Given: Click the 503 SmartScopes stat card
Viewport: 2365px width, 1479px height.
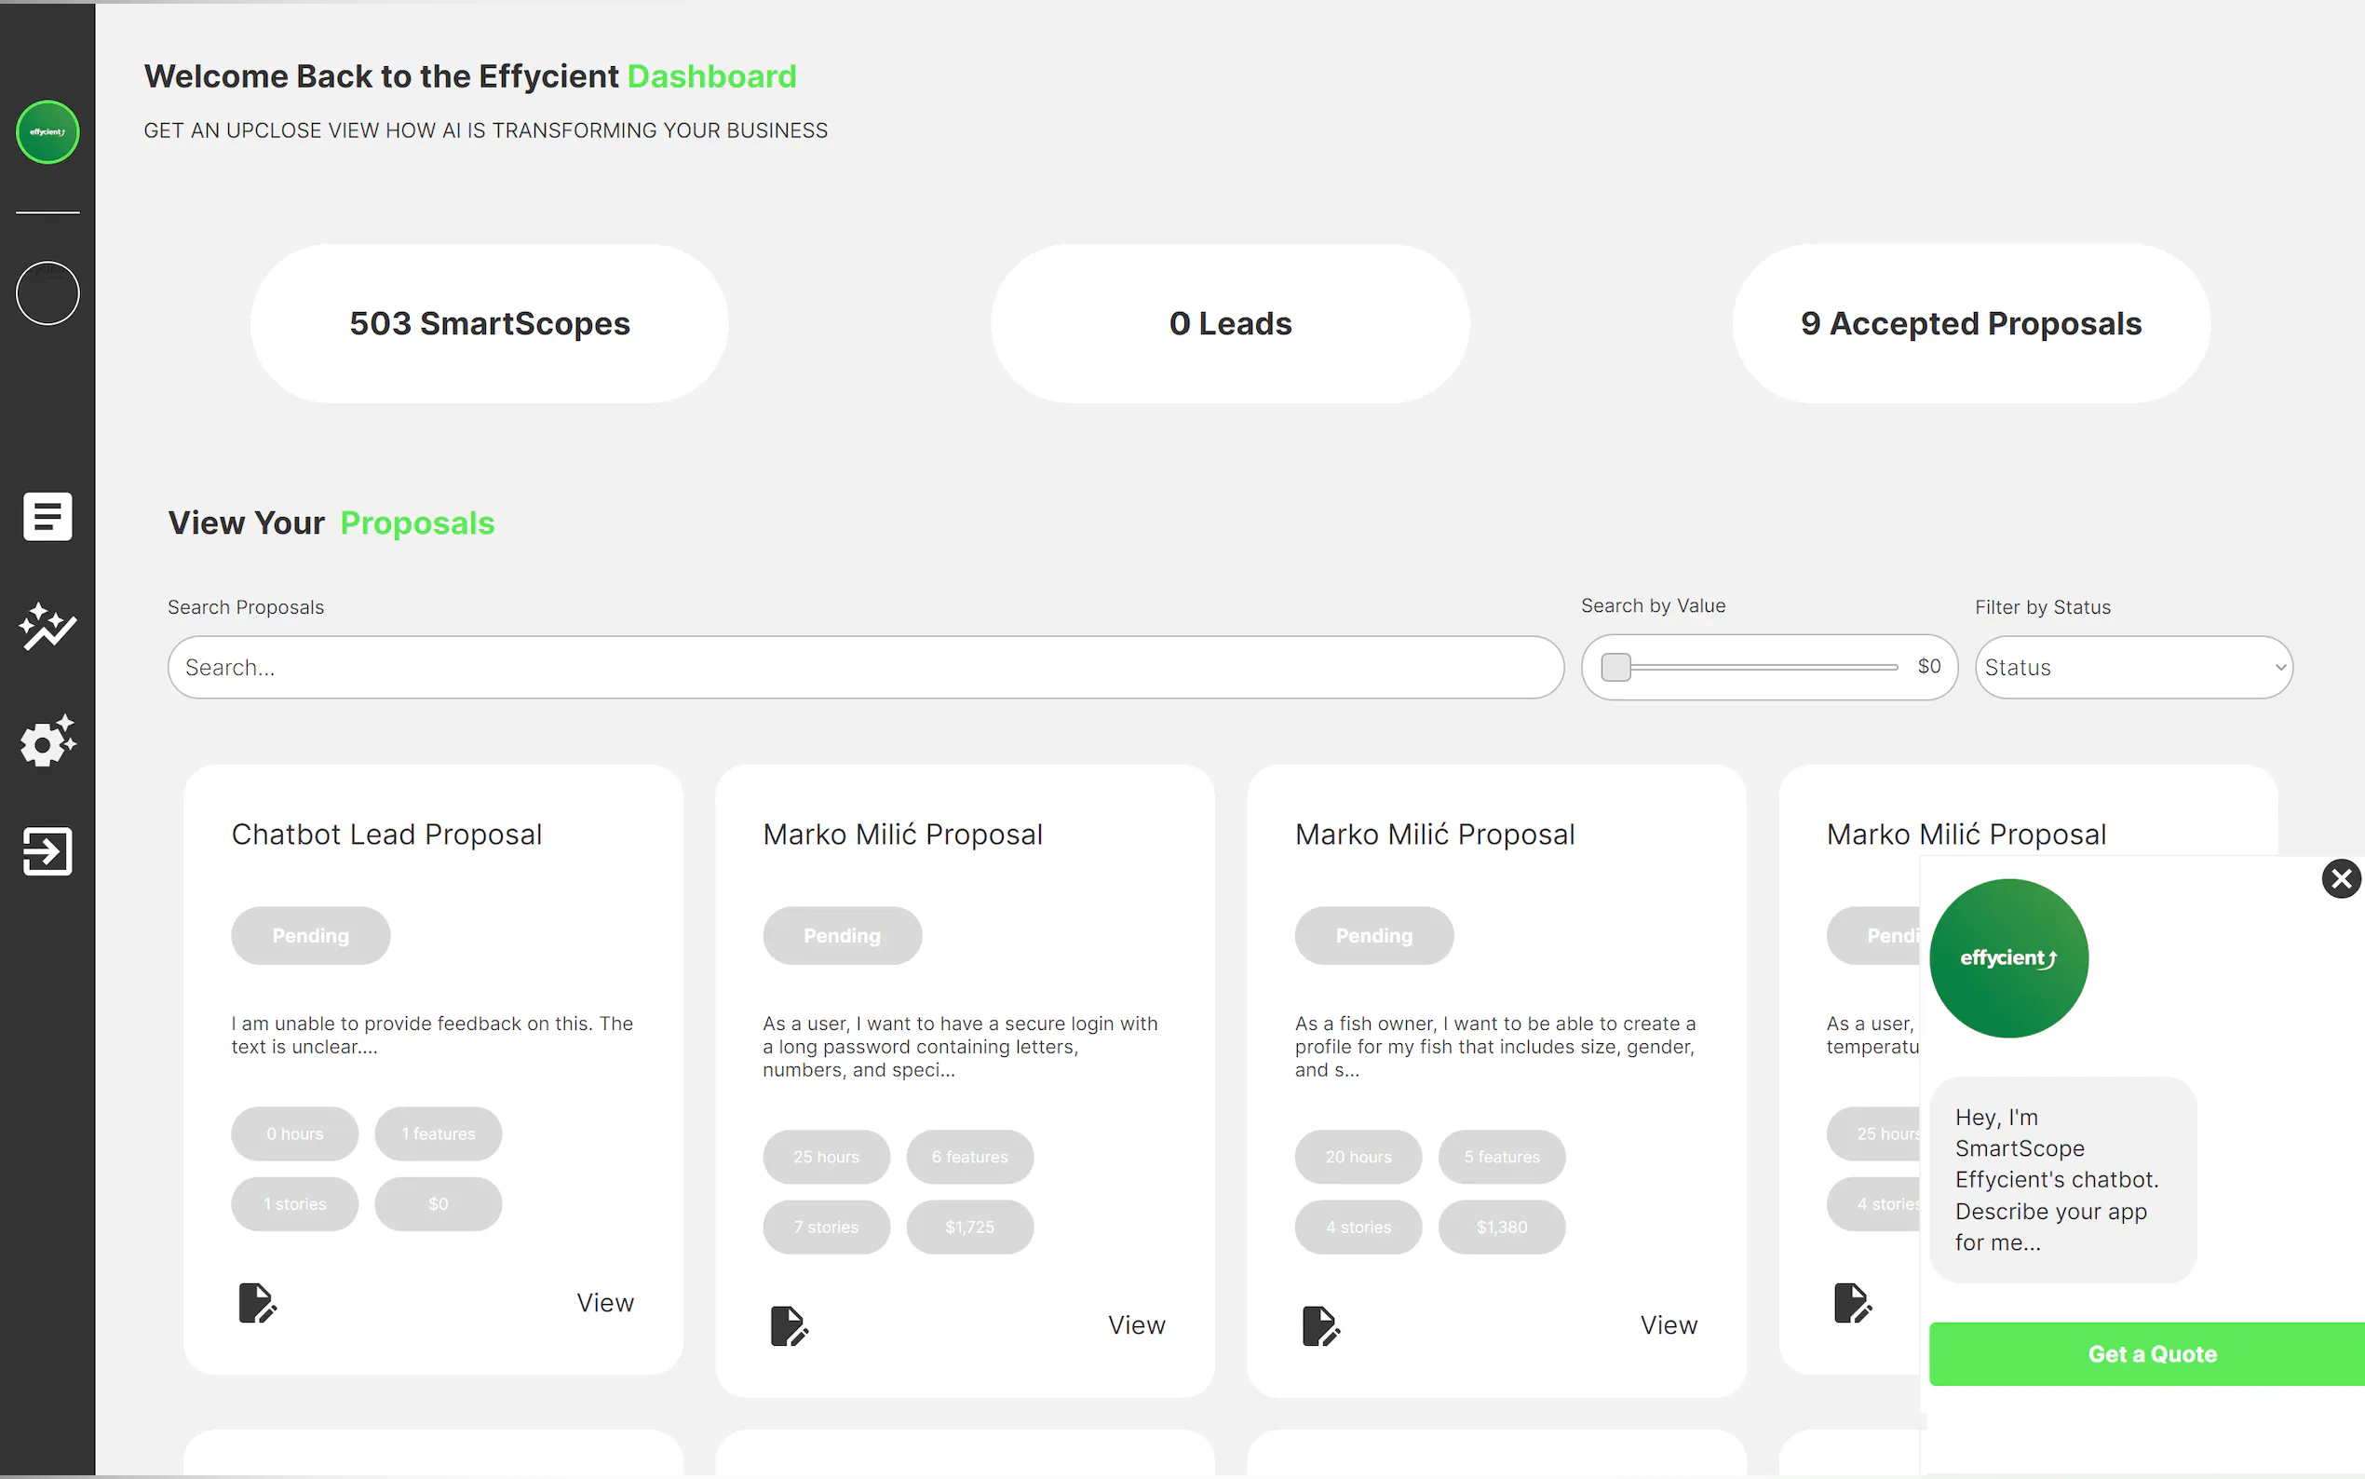Looking at the screenshot, I should [489, 324].
